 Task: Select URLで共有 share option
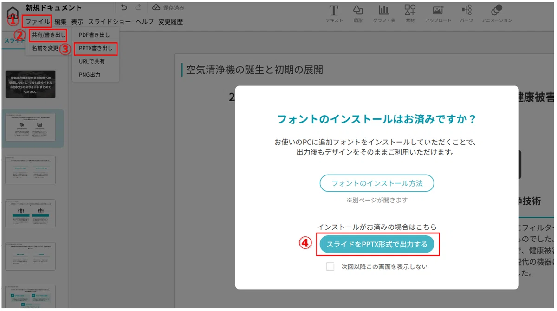point(92,61)
